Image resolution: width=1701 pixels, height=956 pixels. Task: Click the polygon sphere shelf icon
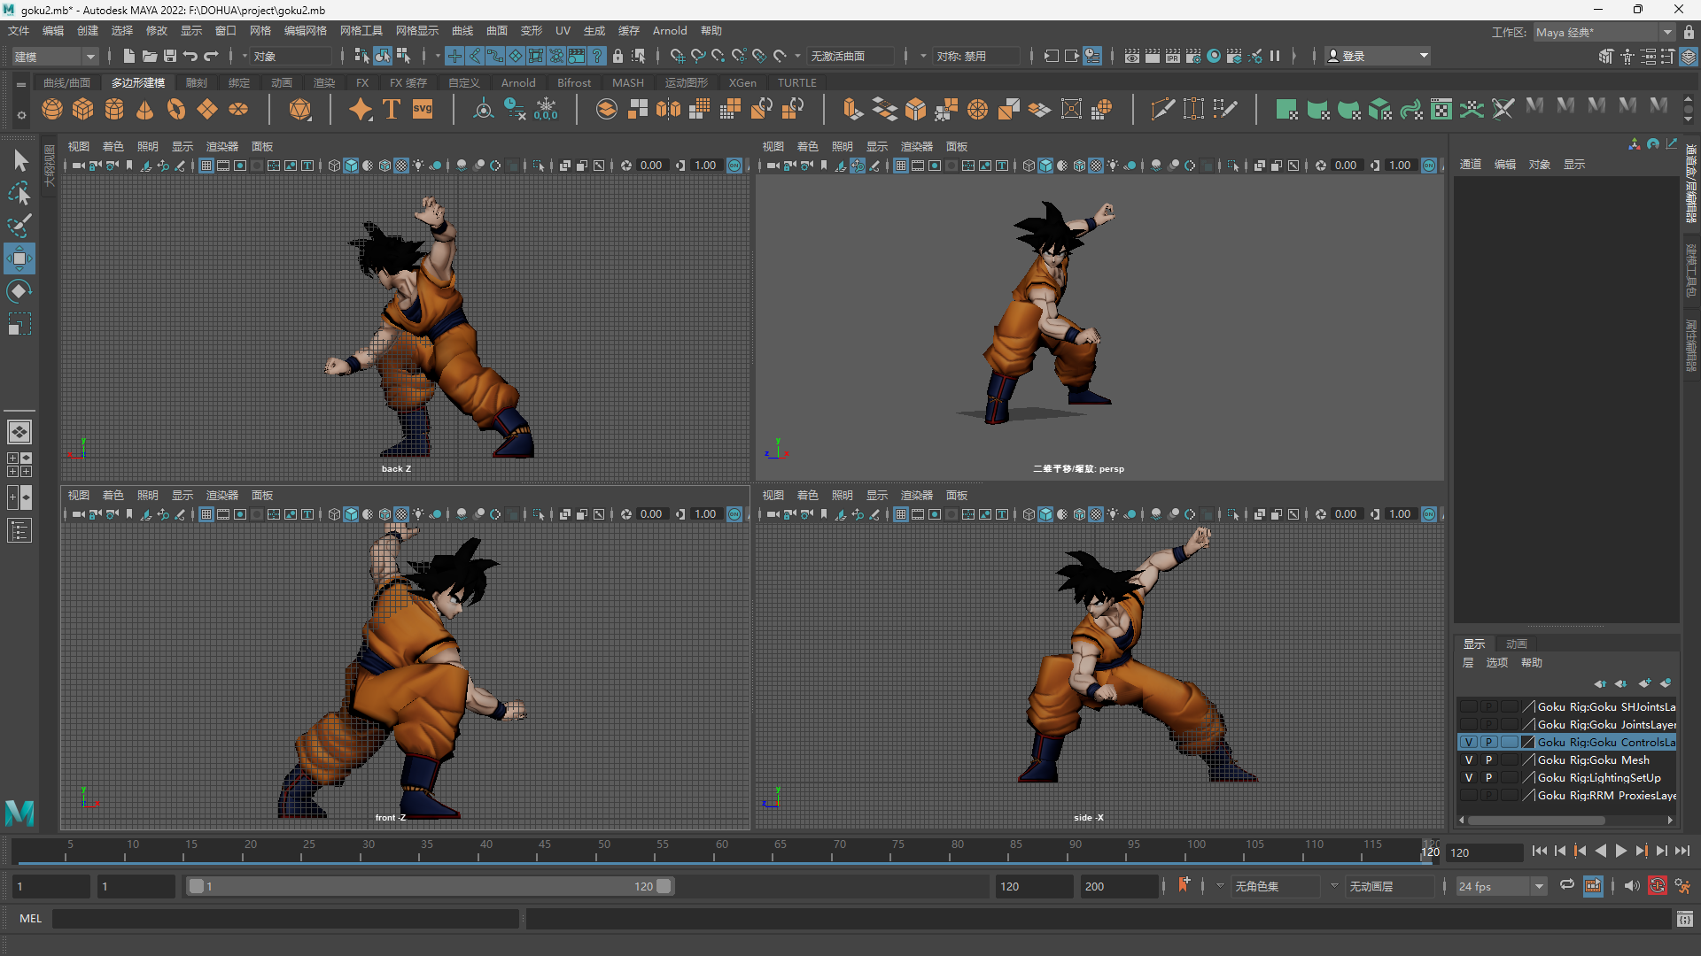tap(52, 109)
